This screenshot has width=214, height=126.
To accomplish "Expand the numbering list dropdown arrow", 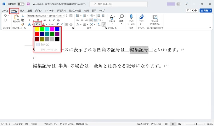I will (87, 16).
